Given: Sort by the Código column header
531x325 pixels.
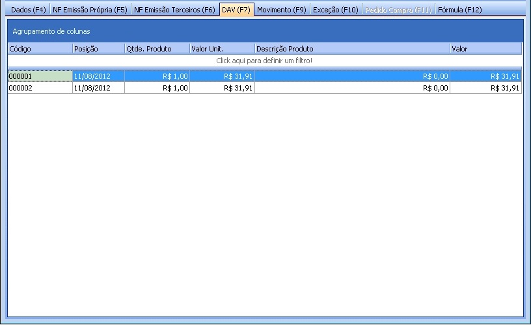Looking at the screenshot, I should pos(40,49).
